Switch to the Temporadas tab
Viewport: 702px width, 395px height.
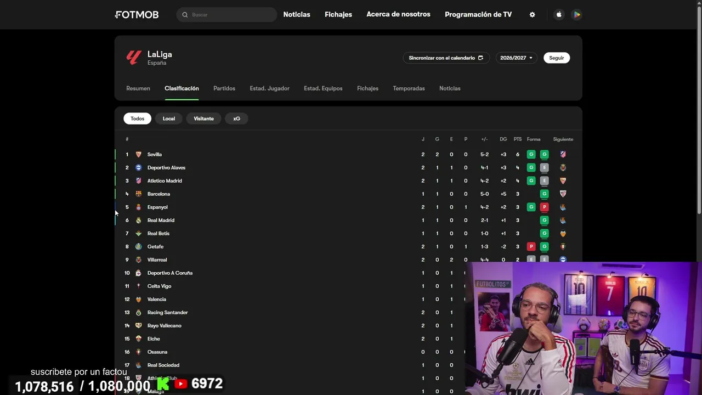tap(409, 88)
